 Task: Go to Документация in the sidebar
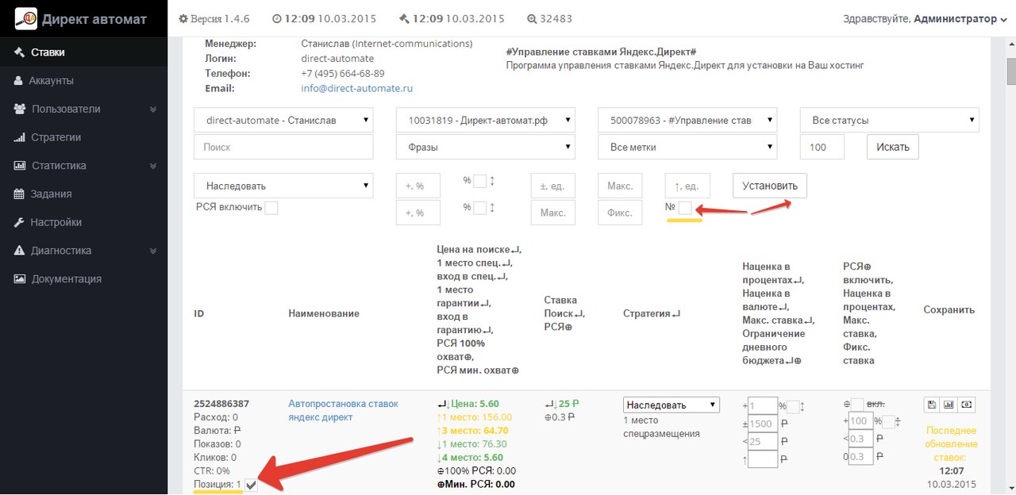pos(66,278)
